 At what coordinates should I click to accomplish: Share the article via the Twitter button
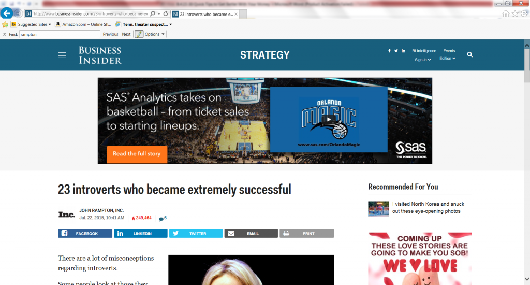(x=196, y=233)
